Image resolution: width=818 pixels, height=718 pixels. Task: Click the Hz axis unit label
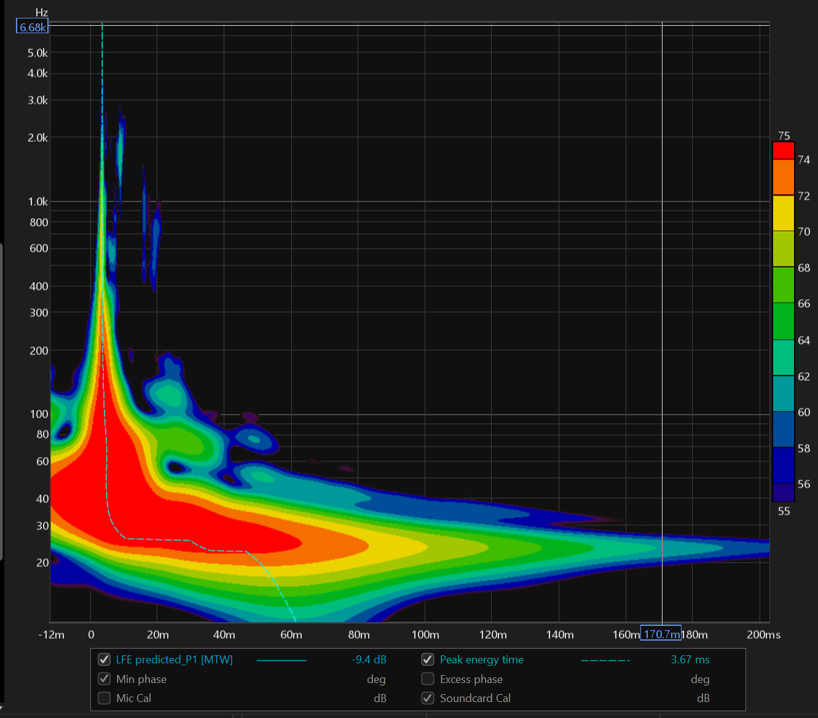[x=41, y=12]
